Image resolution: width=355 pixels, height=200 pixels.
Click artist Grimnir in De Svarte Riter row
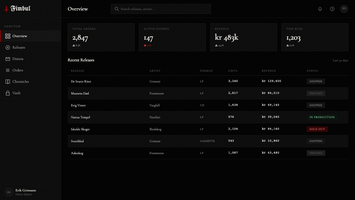point(155,81)
